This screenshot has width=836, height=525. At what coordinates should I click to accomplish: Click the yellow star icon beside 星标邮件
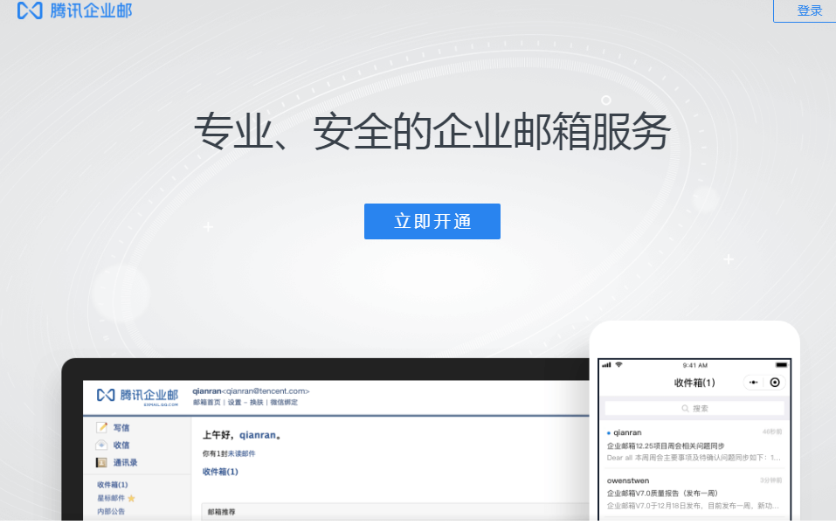click(x=130, y=497)
